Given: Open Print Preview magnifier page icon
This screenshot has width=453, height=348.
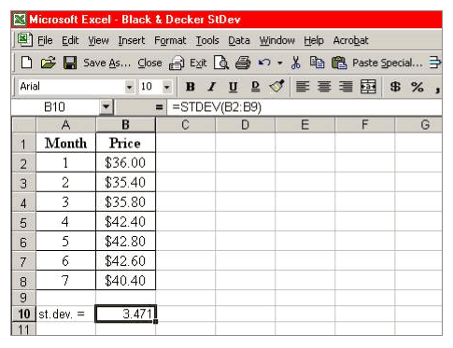Looking at the screenshot, I should 221,63.
